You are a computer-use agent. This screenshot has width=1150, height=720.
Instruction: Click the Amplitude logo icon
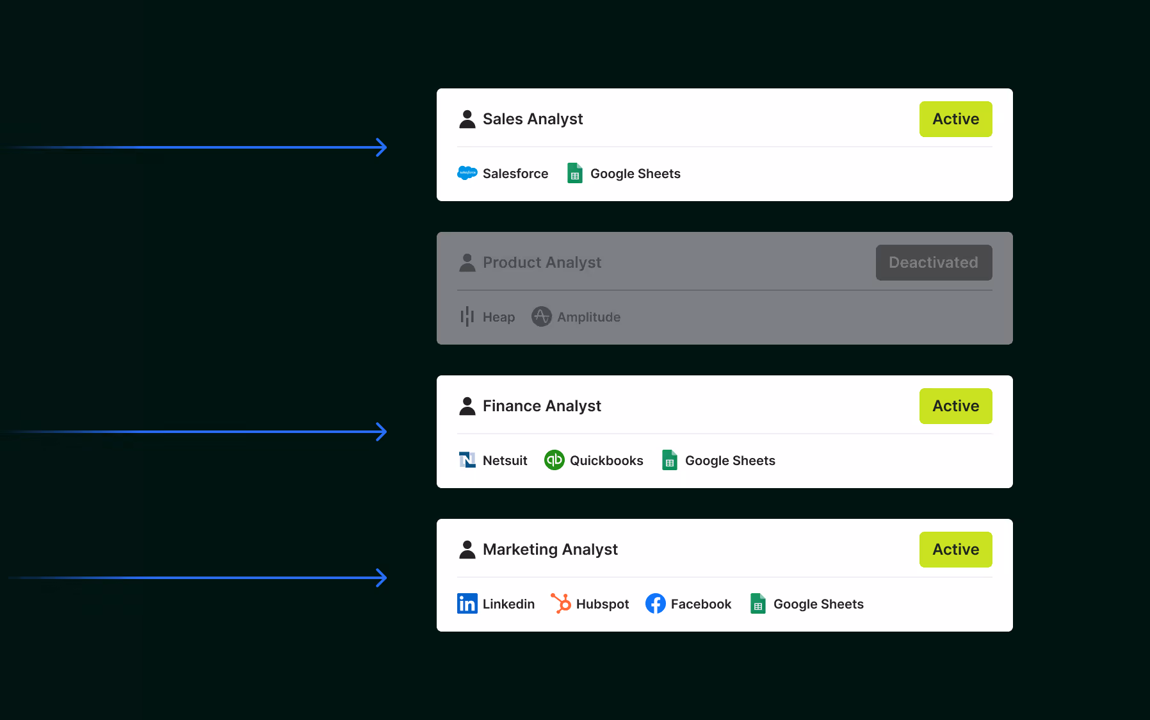coord(541,316)
